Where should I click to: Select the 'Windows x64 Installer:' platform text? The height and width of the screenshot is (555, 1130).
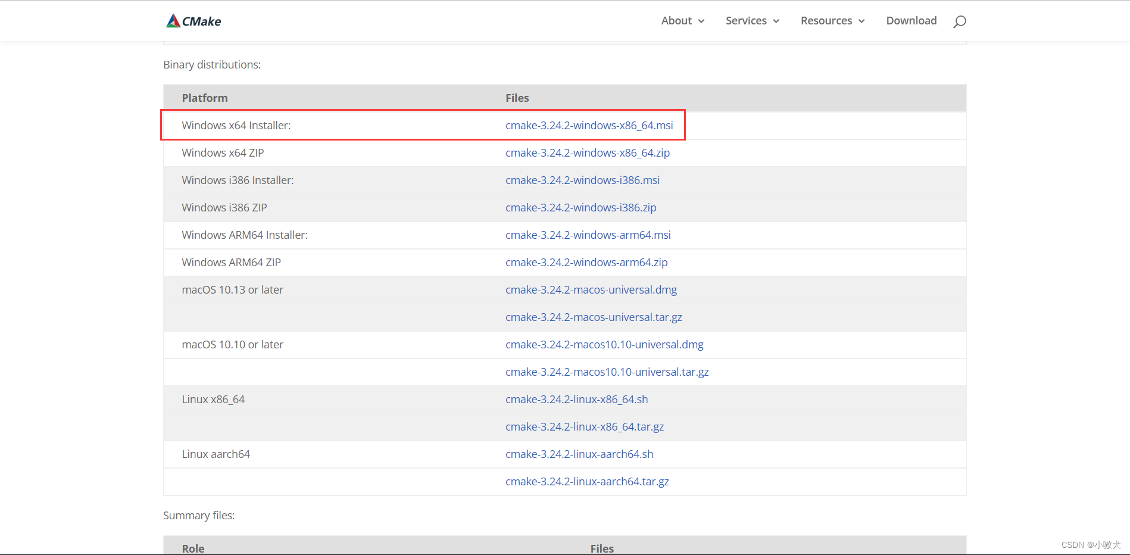236,126
